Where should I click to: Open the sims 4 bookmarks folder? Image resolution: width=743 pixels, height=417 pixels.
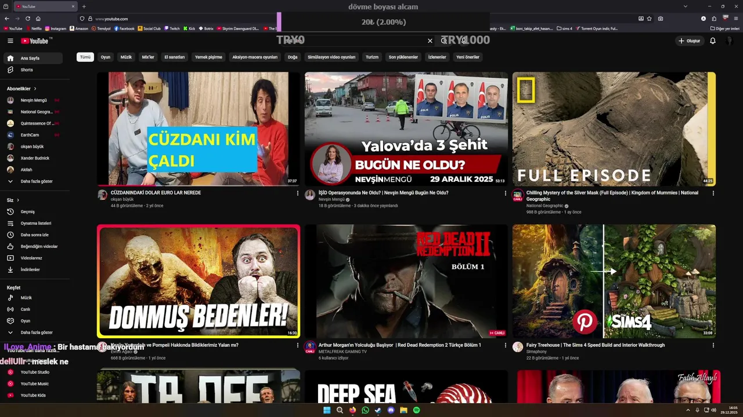[x=564, y=28]
